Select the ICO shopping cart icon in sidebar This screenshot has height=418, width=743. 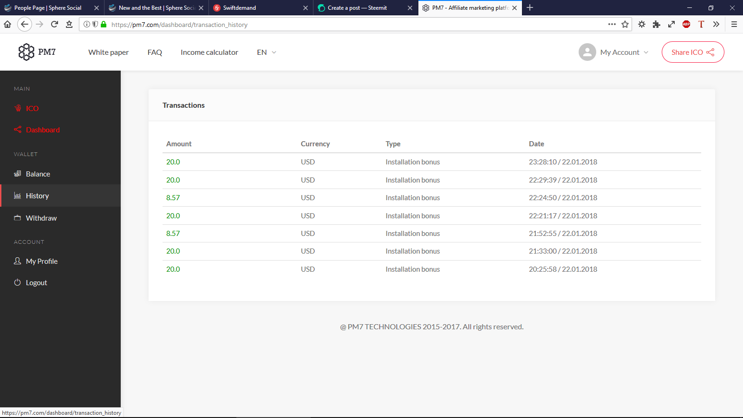[x=17, y=108]
